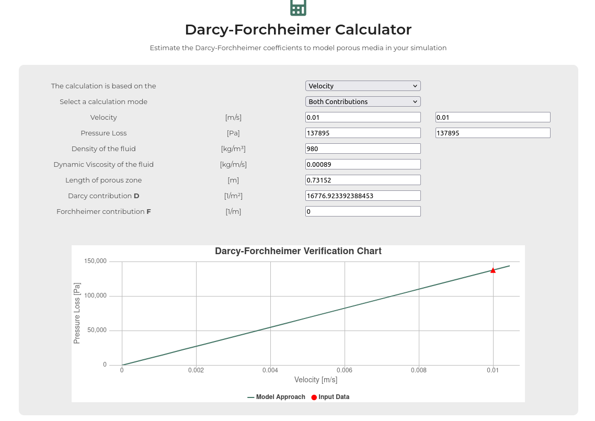Click the 'Density of the fluid' label
The image size is (595, 421).
coord(104,149)
